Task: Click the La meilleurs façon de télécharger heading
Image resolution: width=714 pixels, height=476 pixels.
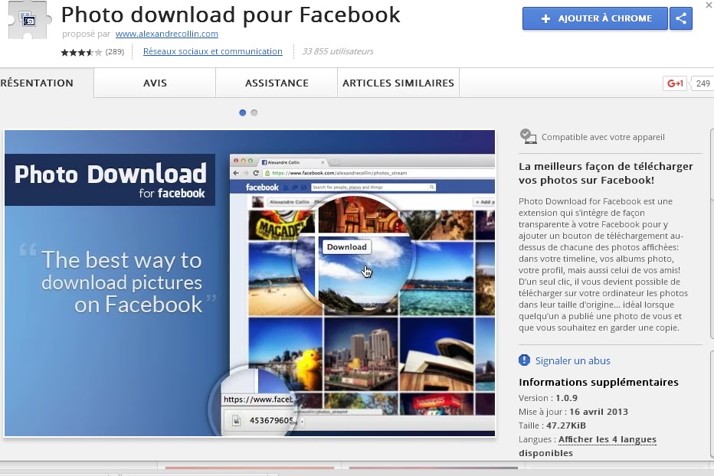Action: tap(606, 174)
